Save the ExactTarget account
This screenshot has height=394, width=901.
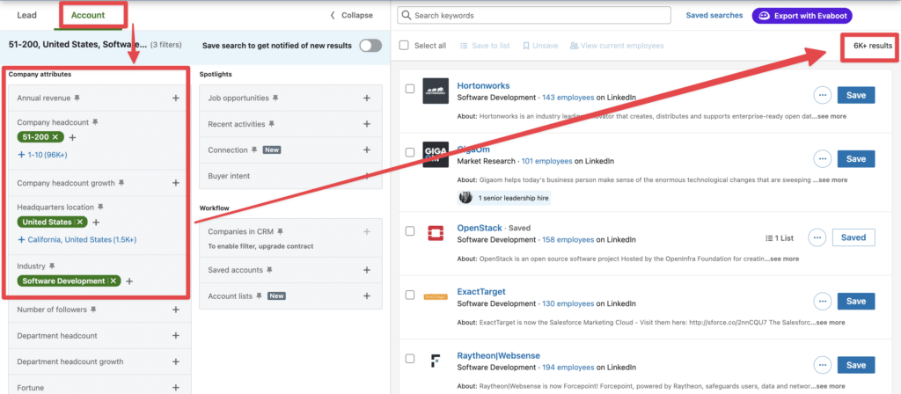pyautogui.click(x=856, y=301)
